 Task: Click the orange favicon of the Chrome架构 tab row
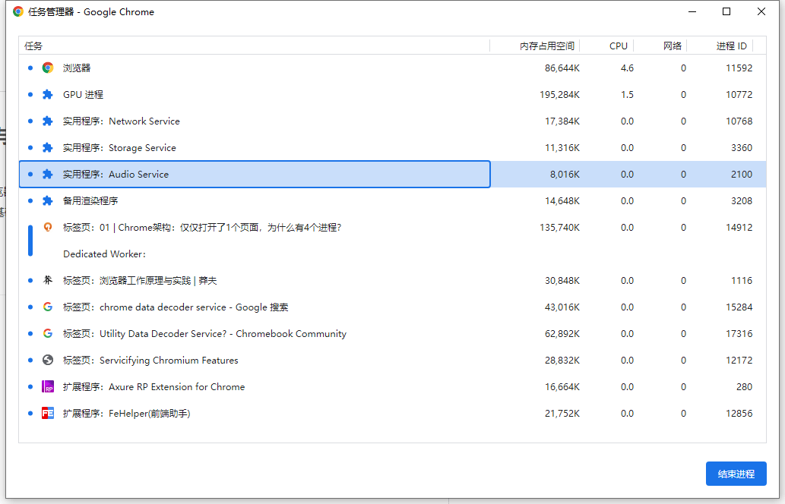coord(48,227)
